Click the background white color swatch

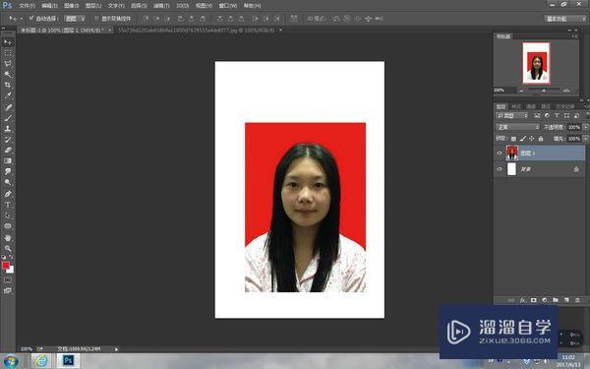click(x=11, y=270)
